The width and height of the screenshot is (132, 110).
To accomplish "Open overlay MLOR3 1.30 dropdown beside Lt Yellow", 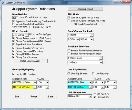I will [x=47, y=82].
